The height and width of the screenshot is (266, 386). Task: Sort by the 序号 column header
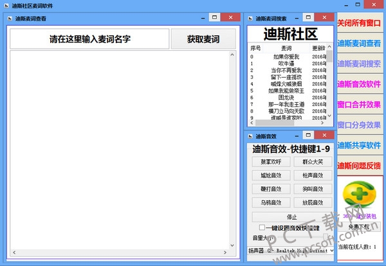[255, 48]
